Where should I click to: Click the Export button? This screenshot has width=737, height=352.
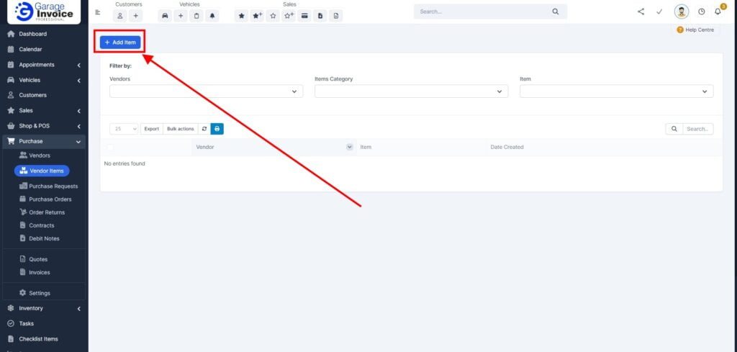[x=151, y=129]
